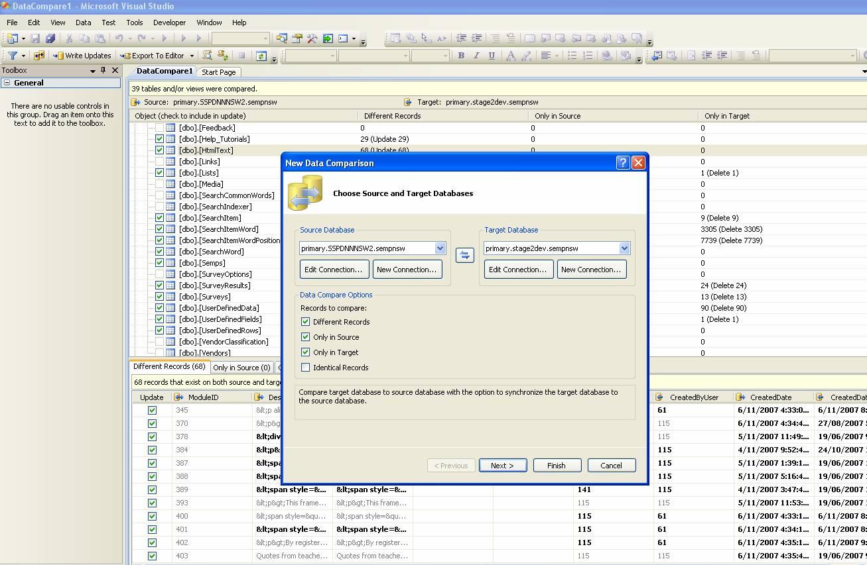Collapse the General toolbox group
The width and height of the screenshot is (867, 565).
click(7, 83)
